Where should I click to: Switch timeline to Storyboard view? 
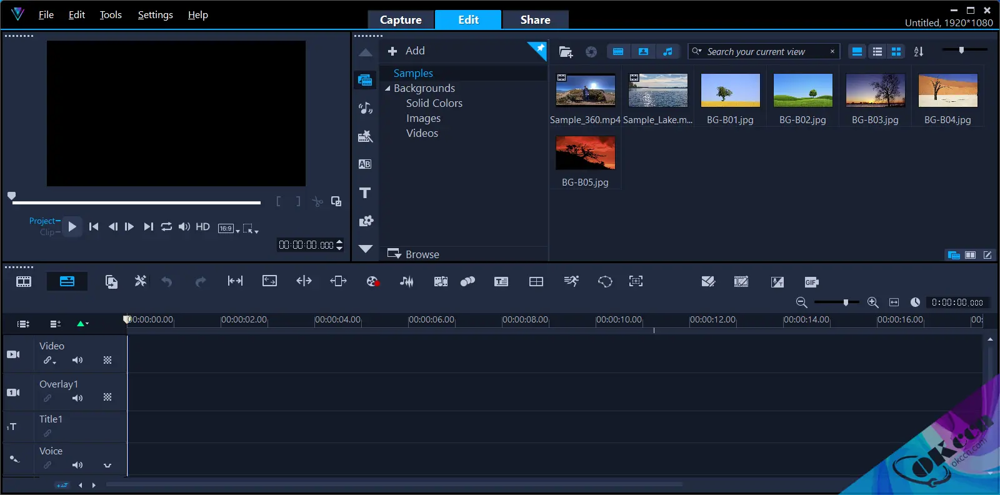[x=24, y=281]
